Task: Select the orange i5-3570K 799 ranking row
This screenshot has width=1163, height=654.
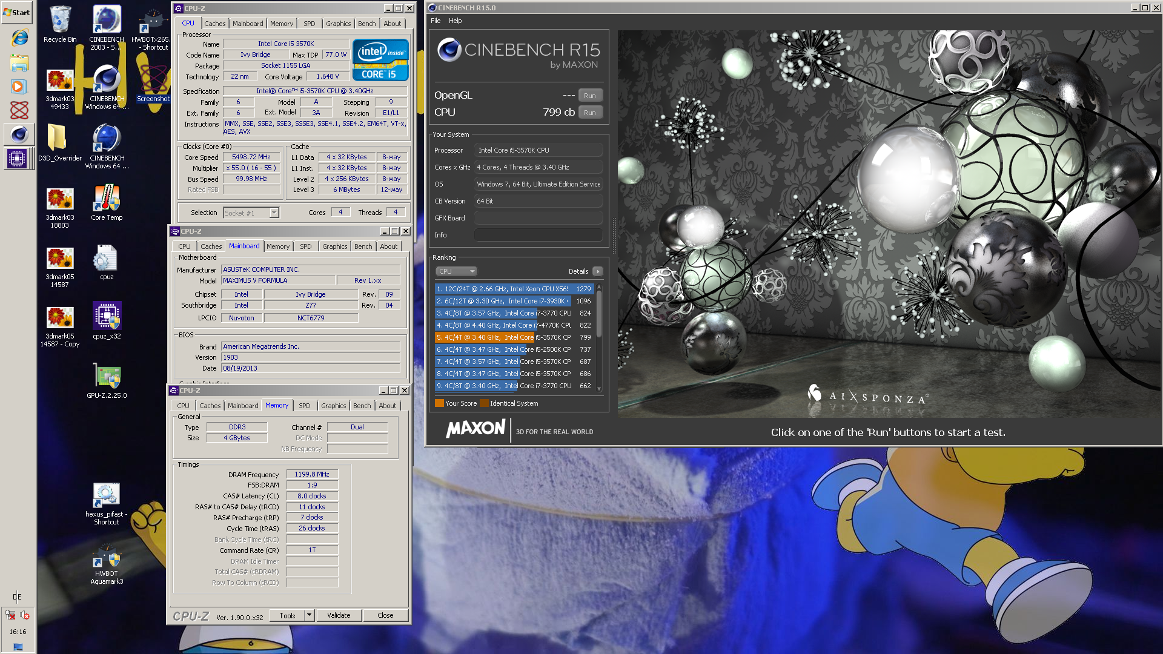Action: pyautogui.click(x=514, y=337)
